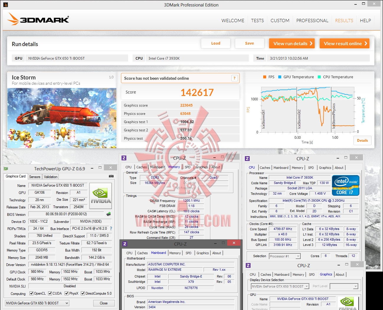This screenshot has width=383, height=310.
Task: Click the Physics test value 200.16
Action: click(186, 138)
